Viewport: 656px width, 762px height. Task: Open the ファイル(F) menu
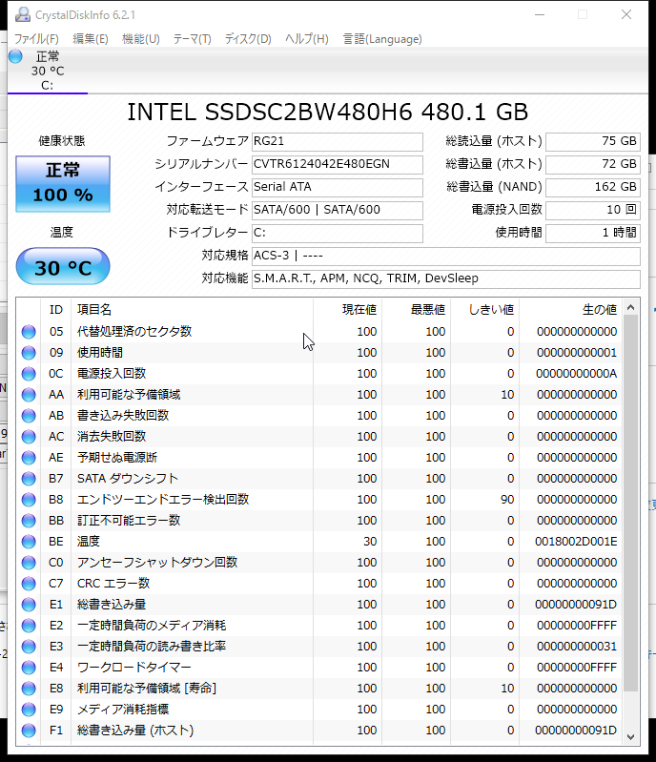pyautogui.click(x=36, y=39)
